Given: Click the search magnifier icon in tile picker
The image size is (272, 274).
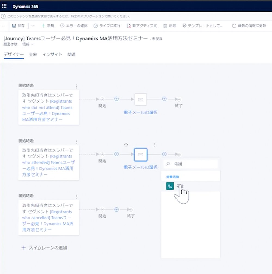Looking at the screenshot, I should 168,164.
